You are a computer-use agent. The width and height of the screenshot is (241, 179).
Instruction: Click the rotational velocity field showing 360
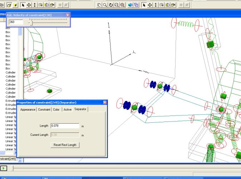[x=16, y=22]
